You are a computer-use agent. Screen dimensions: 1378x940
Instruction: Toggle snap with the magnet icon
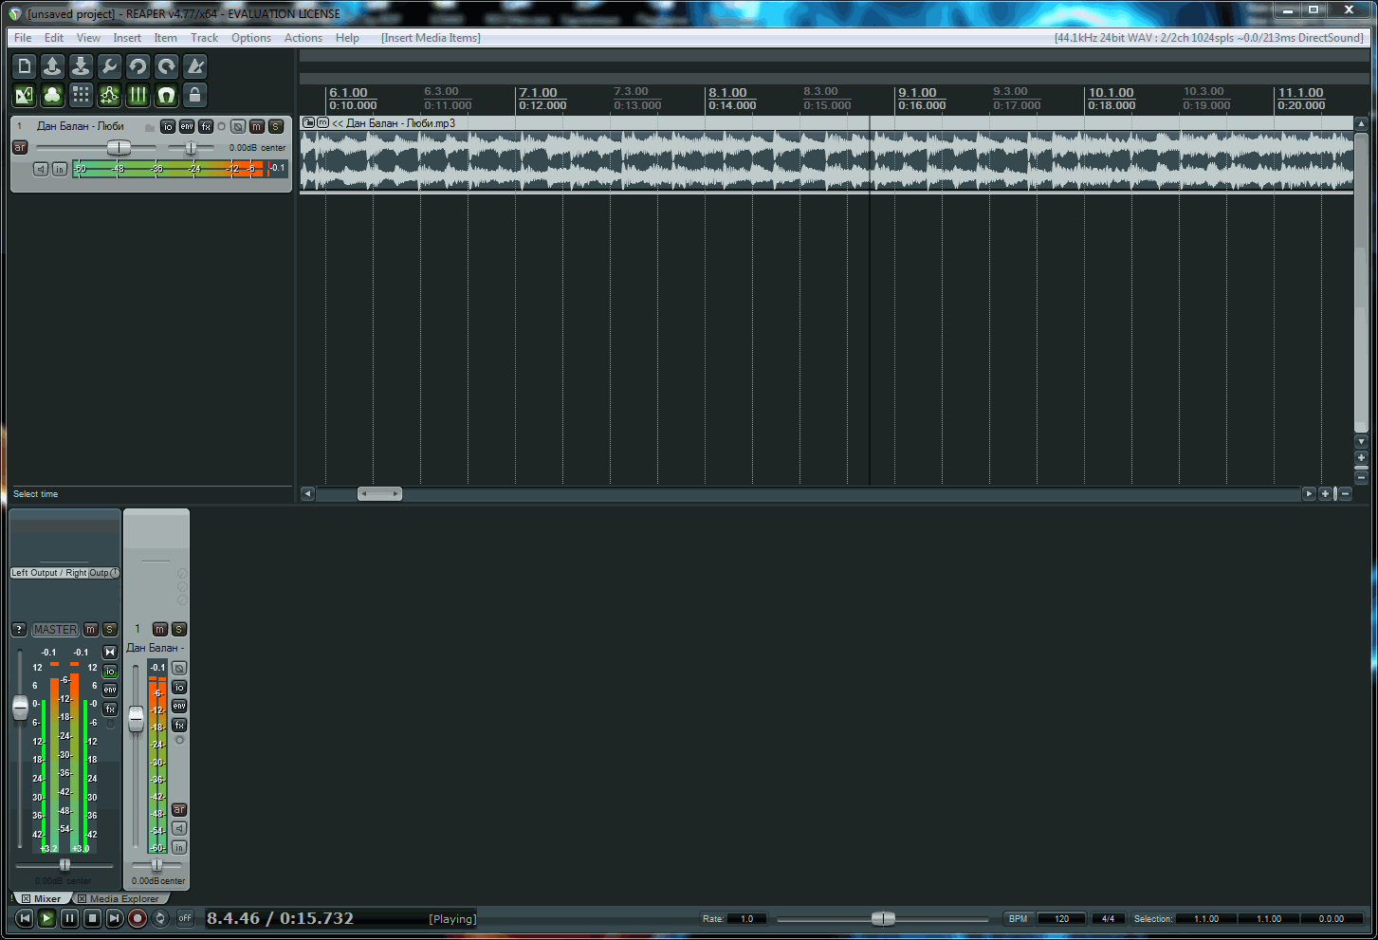[x=167, y=95]
